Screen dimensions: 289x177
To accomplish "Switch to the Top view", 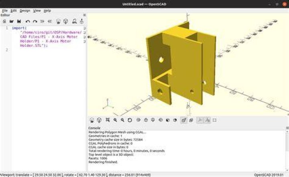I will [x=146, y=120].
